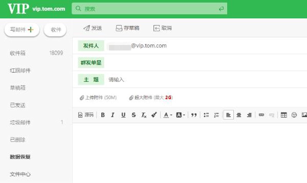
Task: Click the recipient field beside 群发单显
Action: [x=206, y=63]
